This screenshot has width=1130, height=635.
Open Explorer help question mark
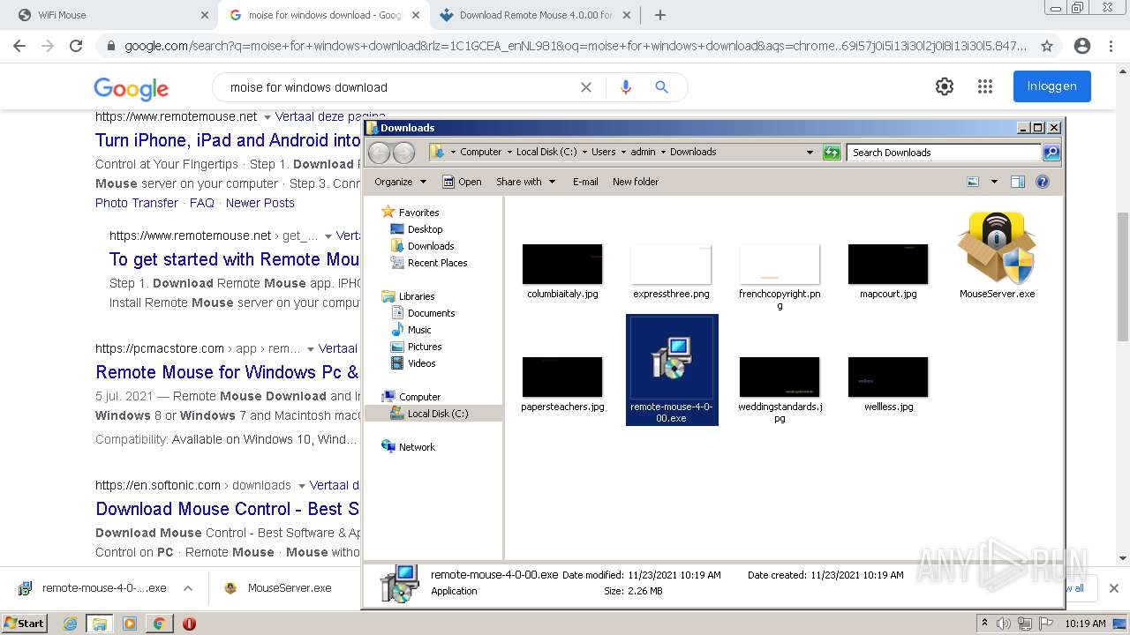pos(1043,182)
